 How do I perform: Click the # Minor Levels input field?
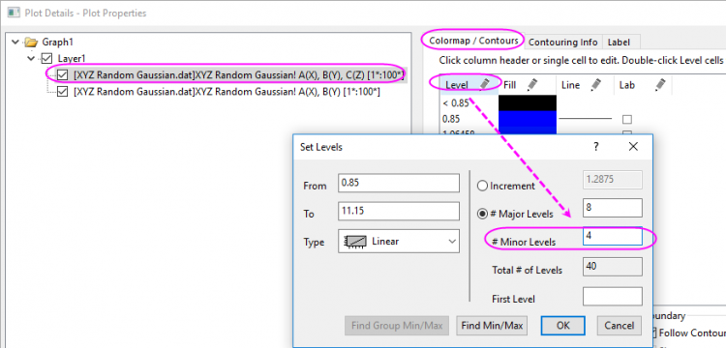613,236
